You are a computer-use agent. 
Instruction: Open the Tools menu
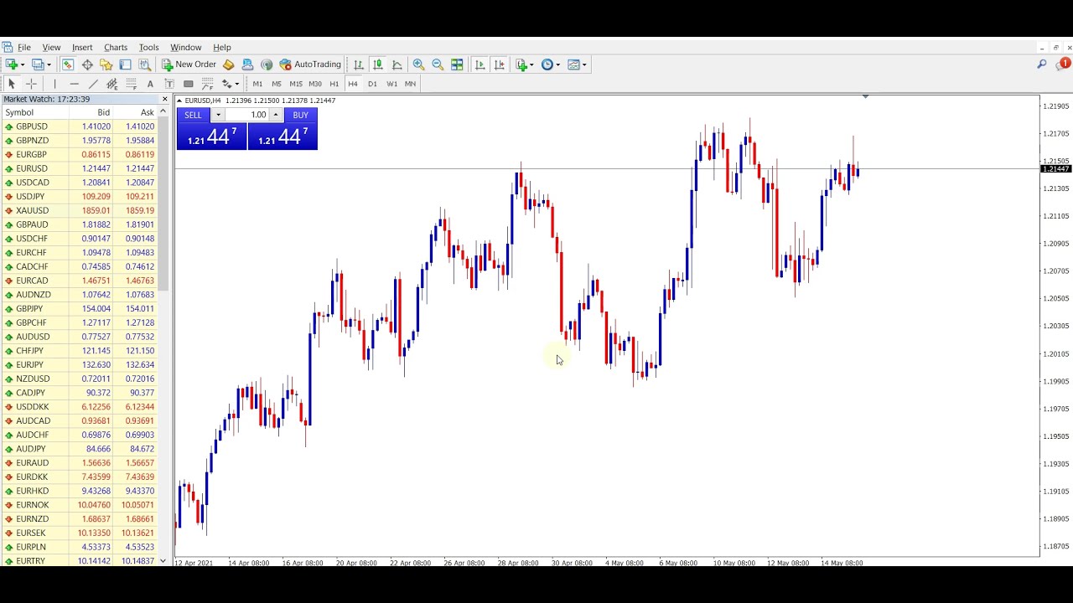point(148,48)
